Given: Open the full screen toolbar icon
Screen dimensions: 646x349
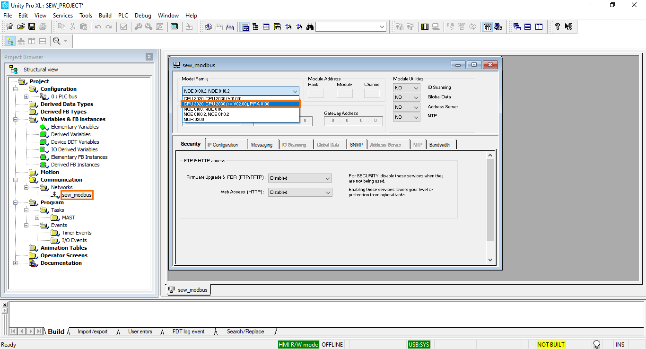Looking at the screenshot, I should coord(174,27).
